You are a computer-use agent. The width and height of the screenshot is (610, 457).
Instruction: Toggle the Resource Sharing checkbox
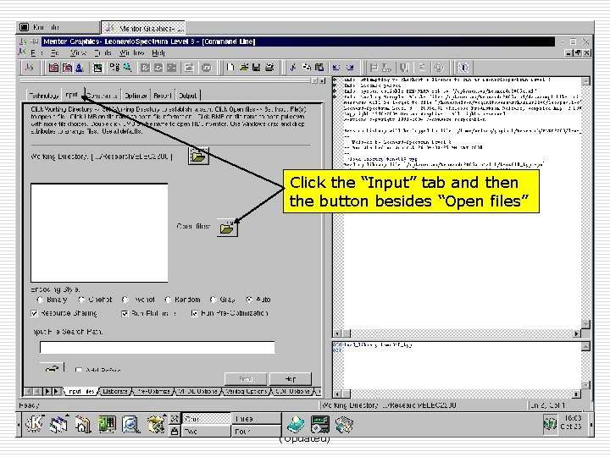tap(34, 313)
